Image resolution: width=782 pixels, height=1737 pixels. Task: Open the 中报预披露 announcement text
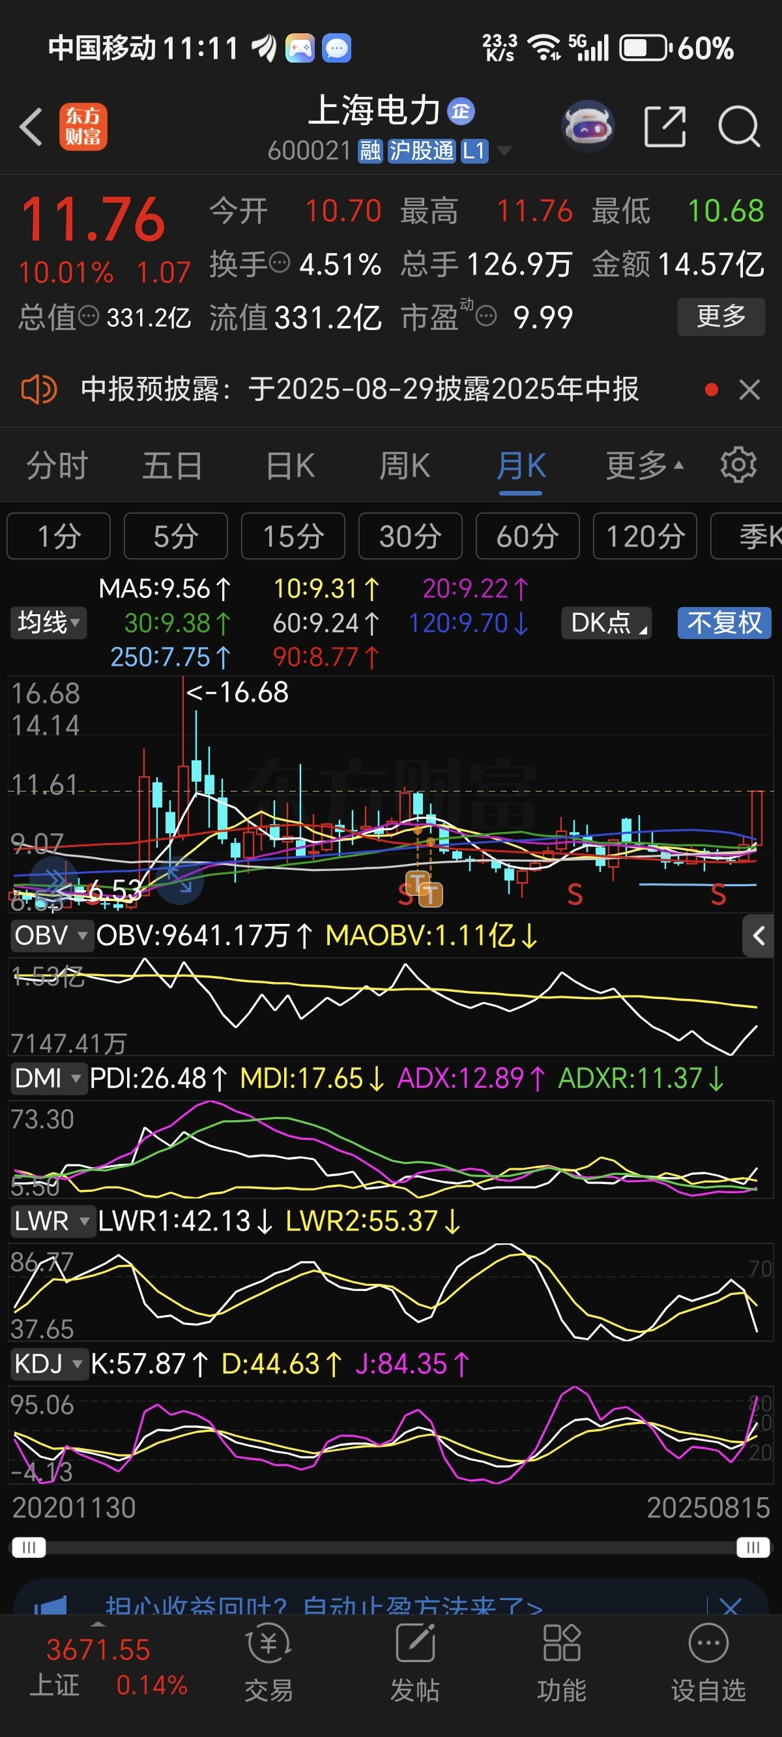tap(360, 390)
